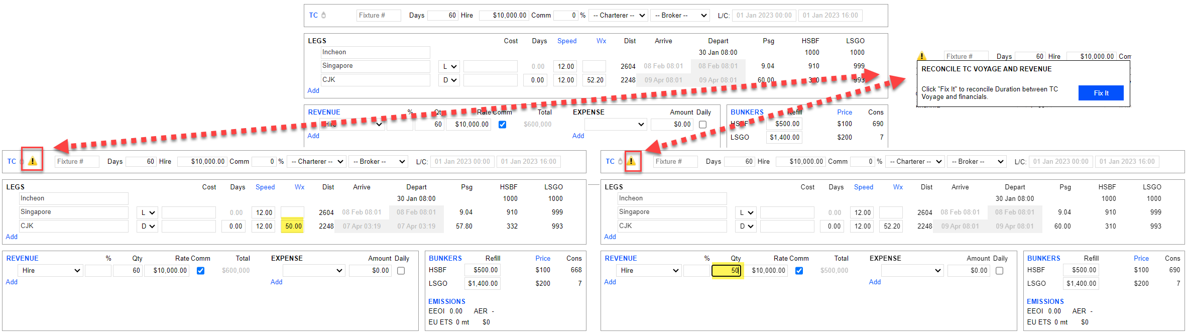Click droplet icon beside TC in warning-free panel
Screen dimensions: 1186x333
pos(324,15)
